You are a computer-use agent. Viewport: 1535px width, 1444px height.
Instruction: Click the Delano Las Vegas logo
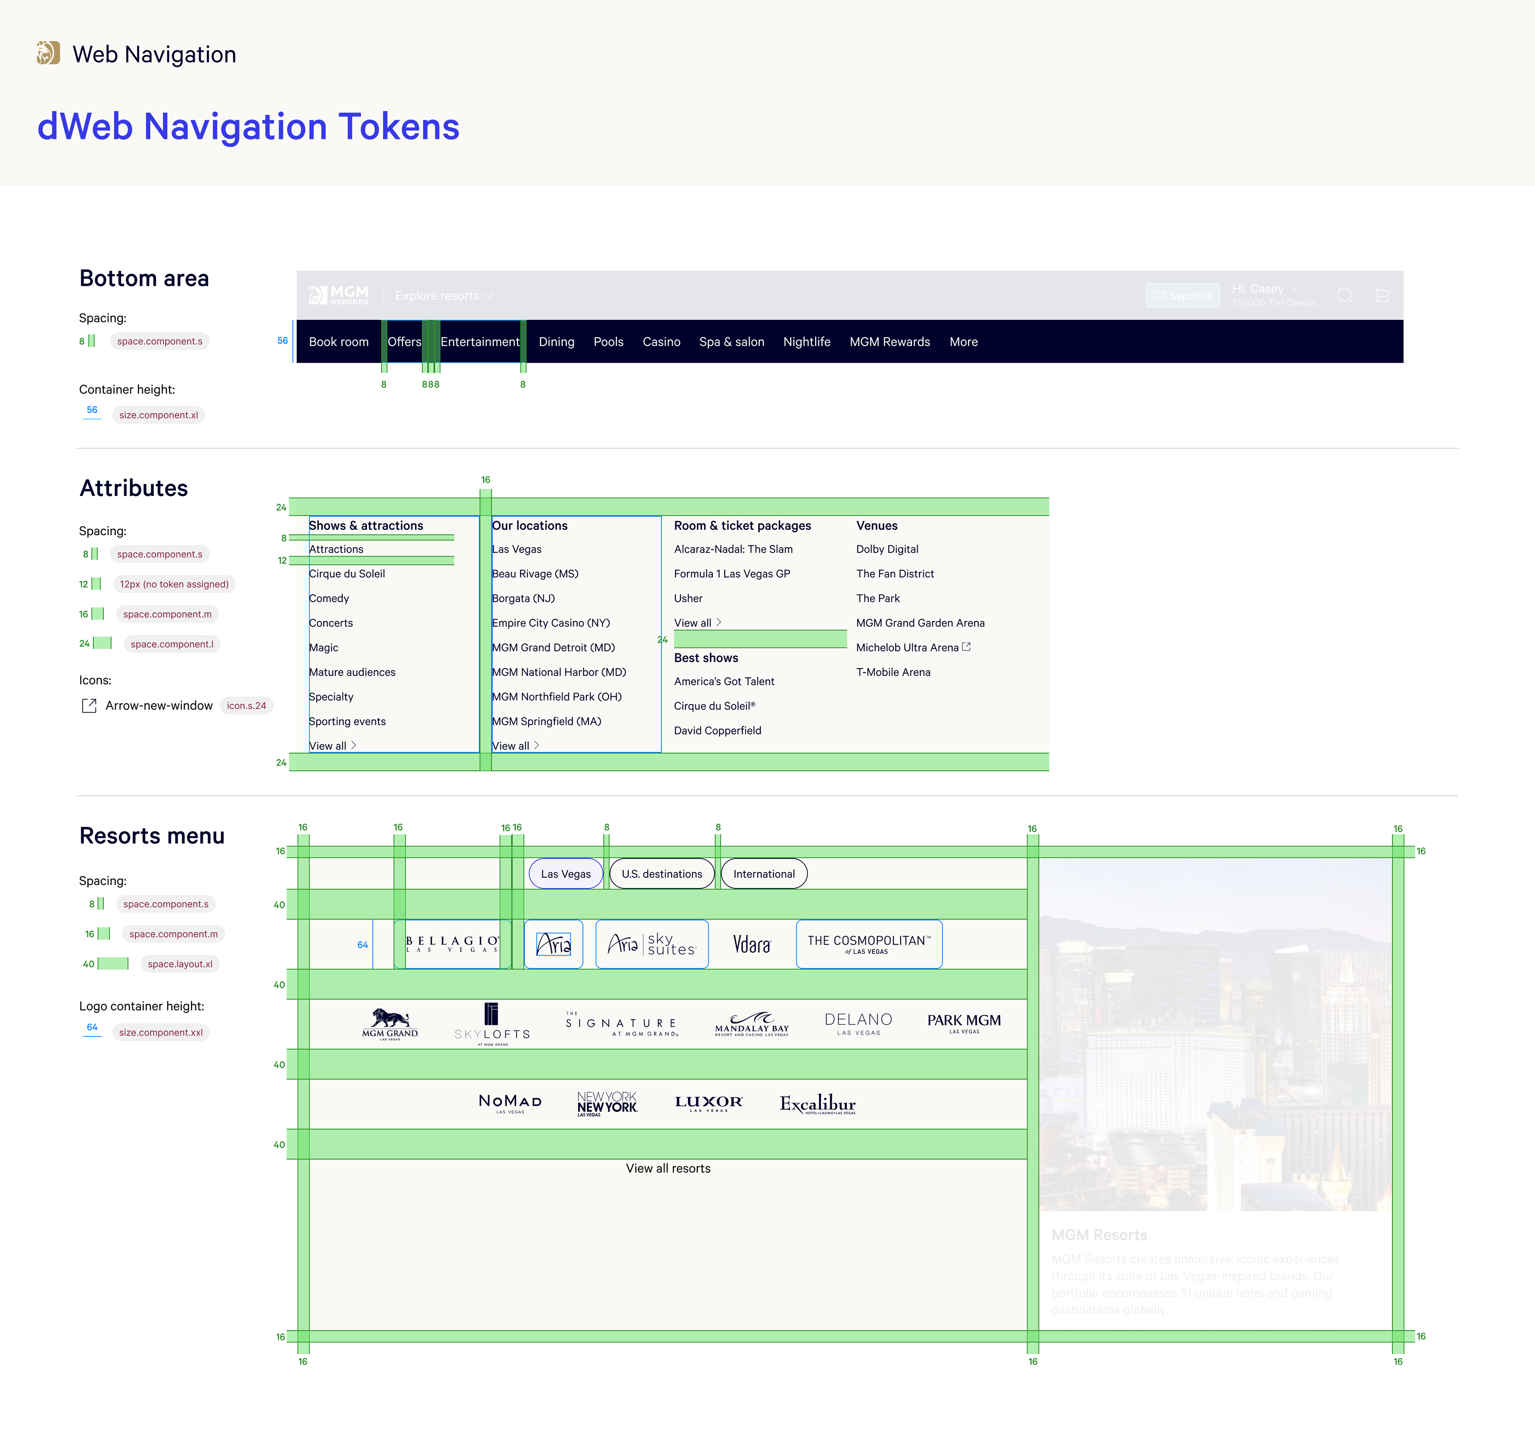[858, 1025]
